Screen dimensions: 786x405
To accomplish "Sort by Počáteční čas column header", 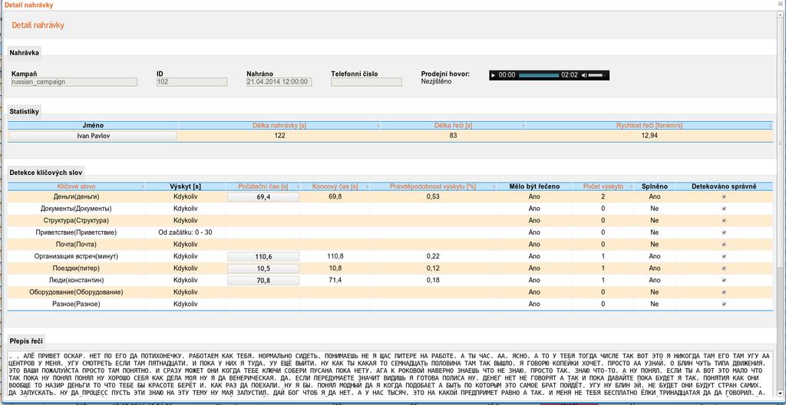I will pyautogui.click(x=263, y=186).
